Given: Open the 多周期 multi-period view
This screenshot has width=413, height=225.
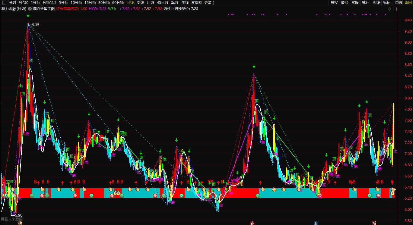Looking at the screenshot, I should click(197, 3).
